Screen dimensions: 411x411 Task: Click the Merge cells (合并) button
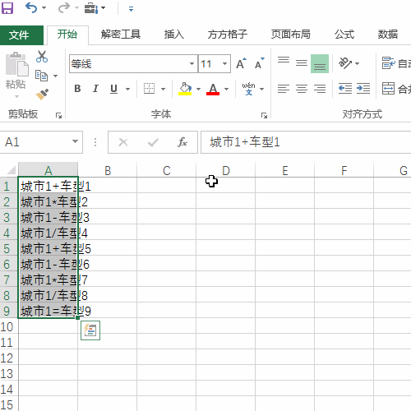point(396,89)
